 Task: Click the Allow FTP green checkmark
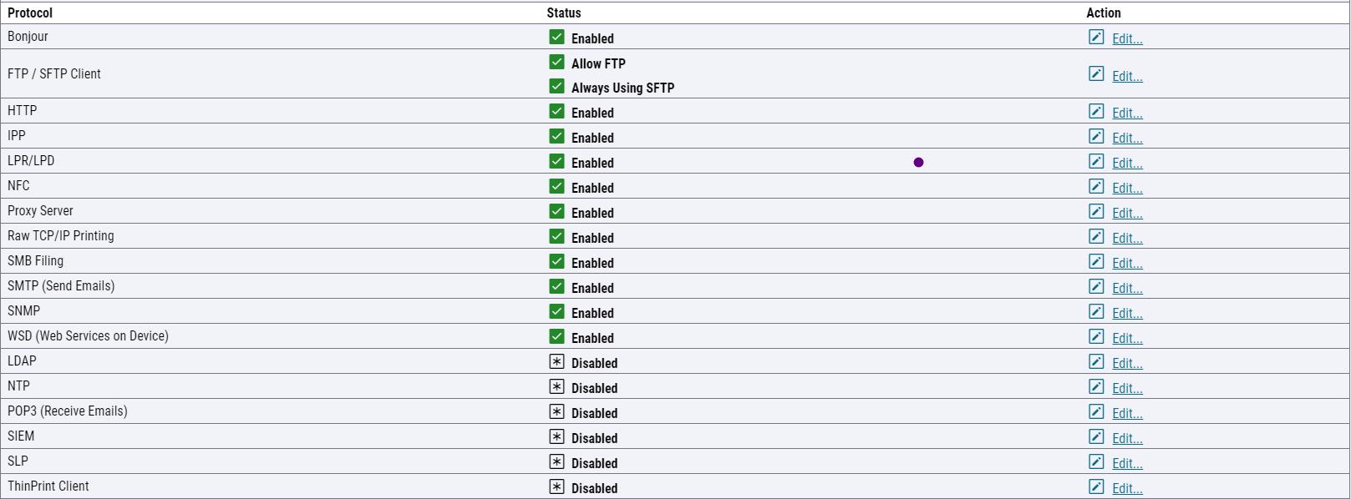tap(556, 62)
